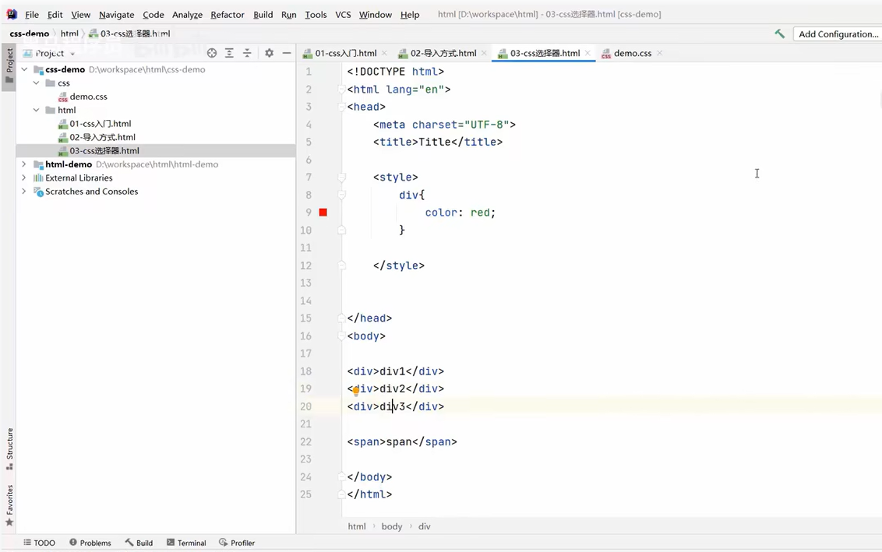Image resolution: width=882 pixels, height=552 pixels.
Task: Open the Terminal tool window
Action: pyautogui.click(x=186, y=543)
